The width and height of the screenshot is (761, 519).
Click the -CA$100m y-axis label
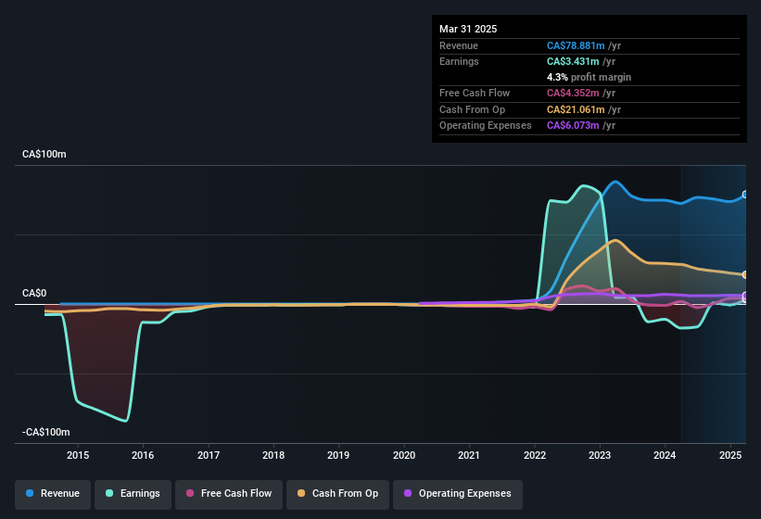point(46,432)
